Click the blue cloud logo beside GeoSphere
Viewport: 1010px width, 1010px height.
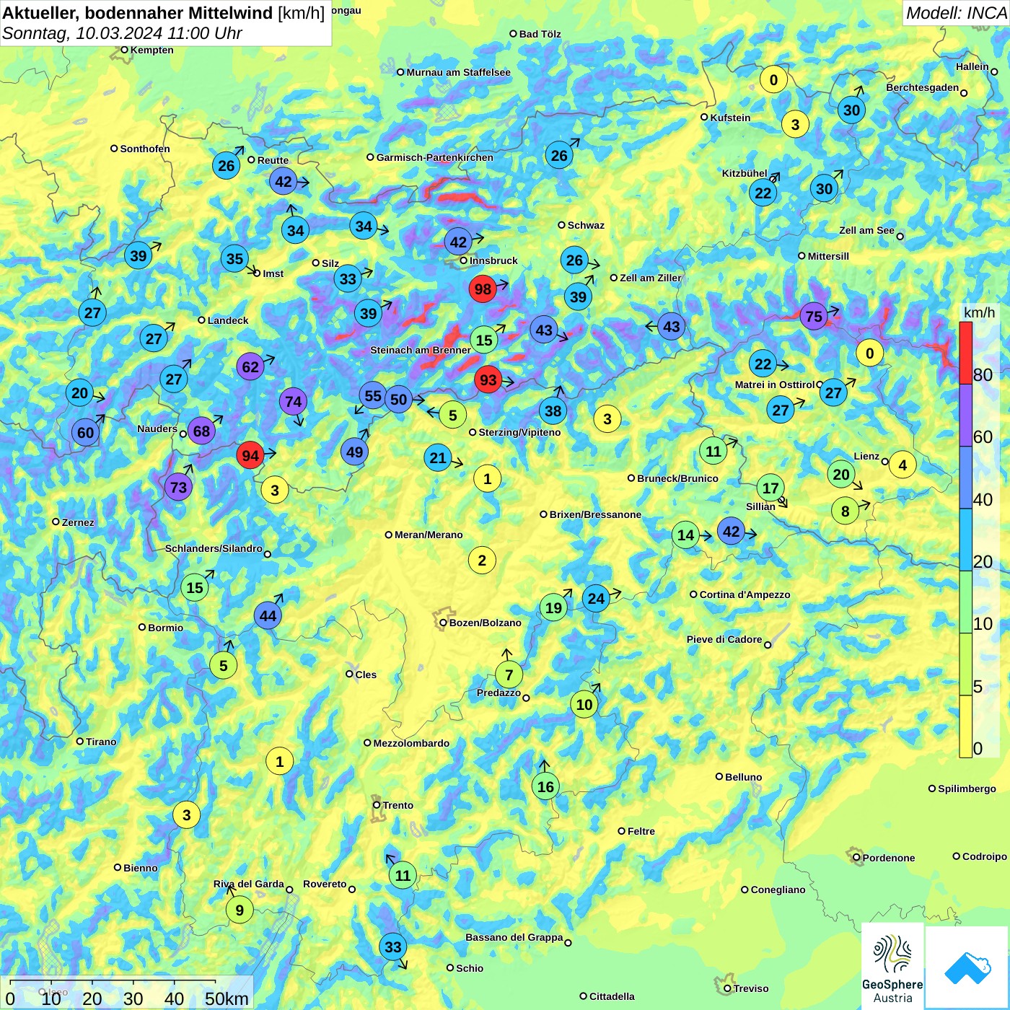pyautogui.click(x=967, y=967)
